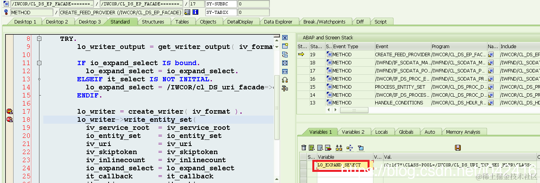Click the first green list icon after trash can
This screenshot has height=183, width=540.
click(311, 148)
